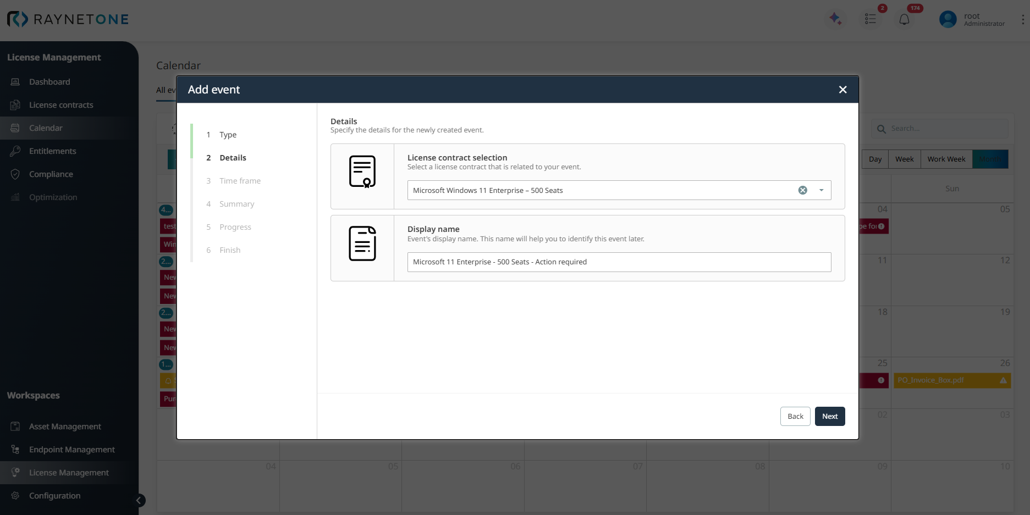The height and width of the screenshot is (515, 1030).
Task: Open the AI assistant sparkle icon
Action: click(x=835, y=19)
